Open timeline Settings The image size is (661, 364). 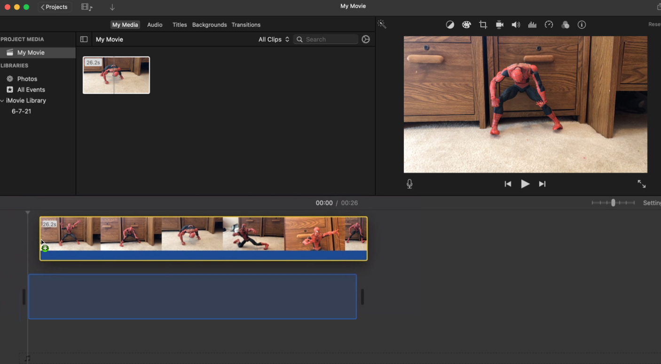click(x=652, y=203)
